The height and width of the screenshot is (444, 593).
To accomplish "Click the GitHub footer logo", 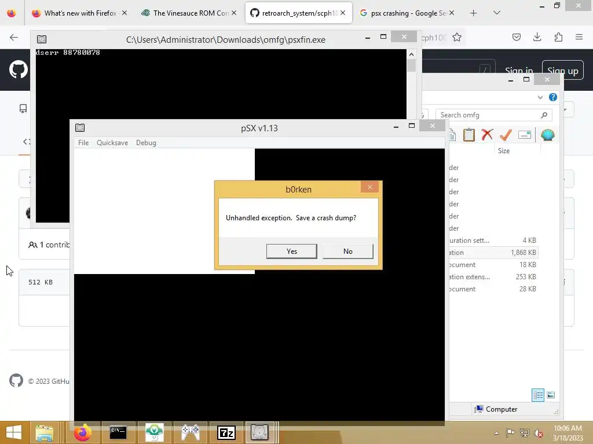I will 16,380.
